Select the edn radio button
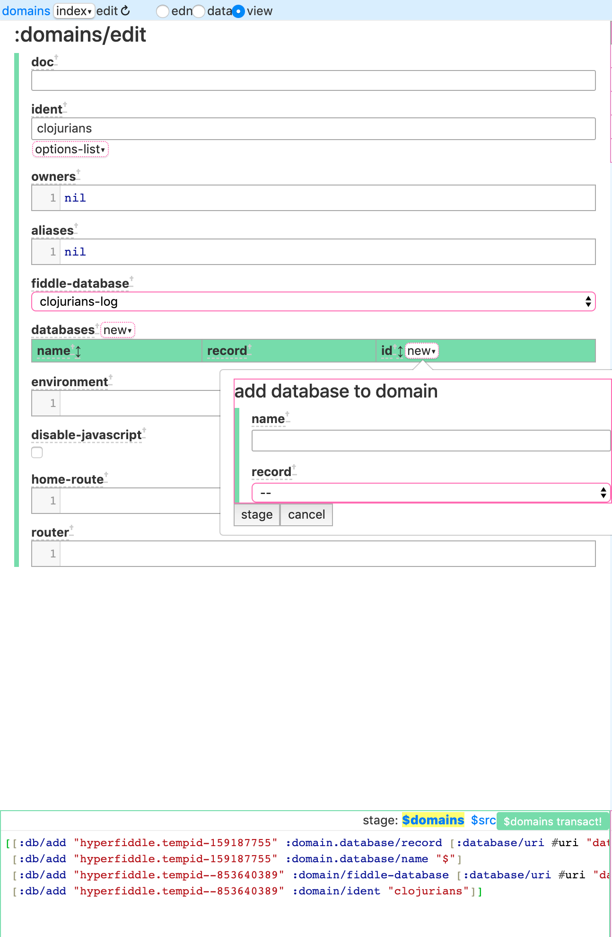The image size is (612, 937). point(163,11)
